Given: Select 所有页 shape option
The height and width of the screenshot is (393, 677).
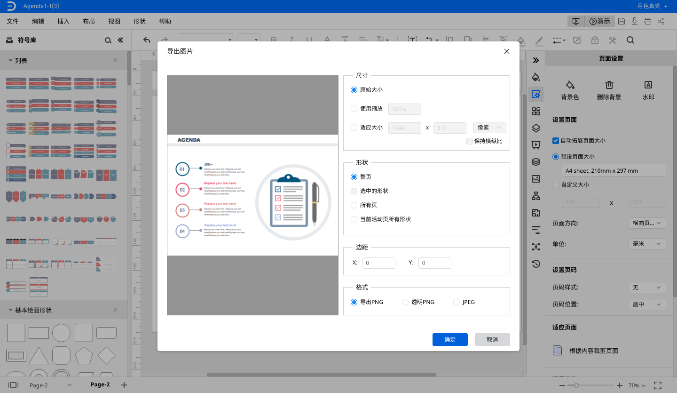Looking at the screenshot, I should [x=354, y=205].
